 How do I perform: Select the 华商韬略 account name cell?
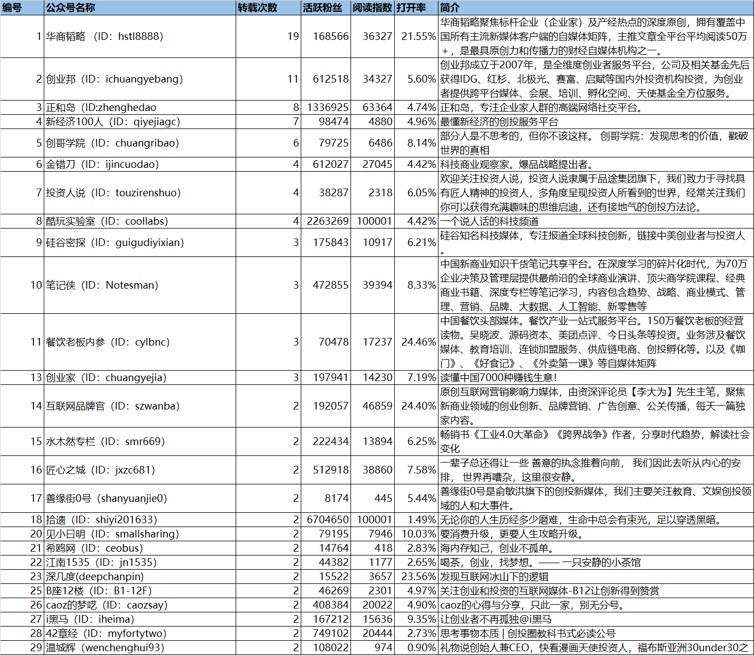(104, 36)
